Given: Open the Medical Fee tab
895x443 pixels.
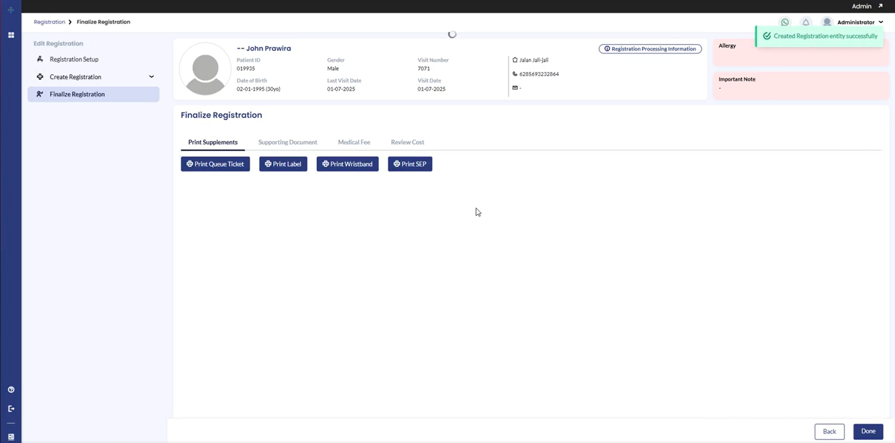Looking at the screenshot, I should pos(354,142).
